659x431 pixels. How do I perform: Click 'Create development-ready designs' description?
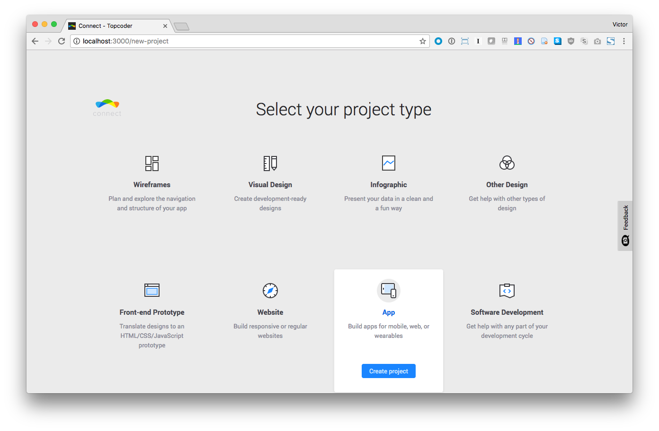coord(270,203)
